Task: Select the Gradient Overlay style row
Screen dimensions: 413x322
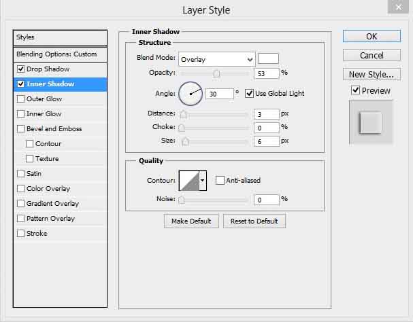Action: click(x=60, y=204)
